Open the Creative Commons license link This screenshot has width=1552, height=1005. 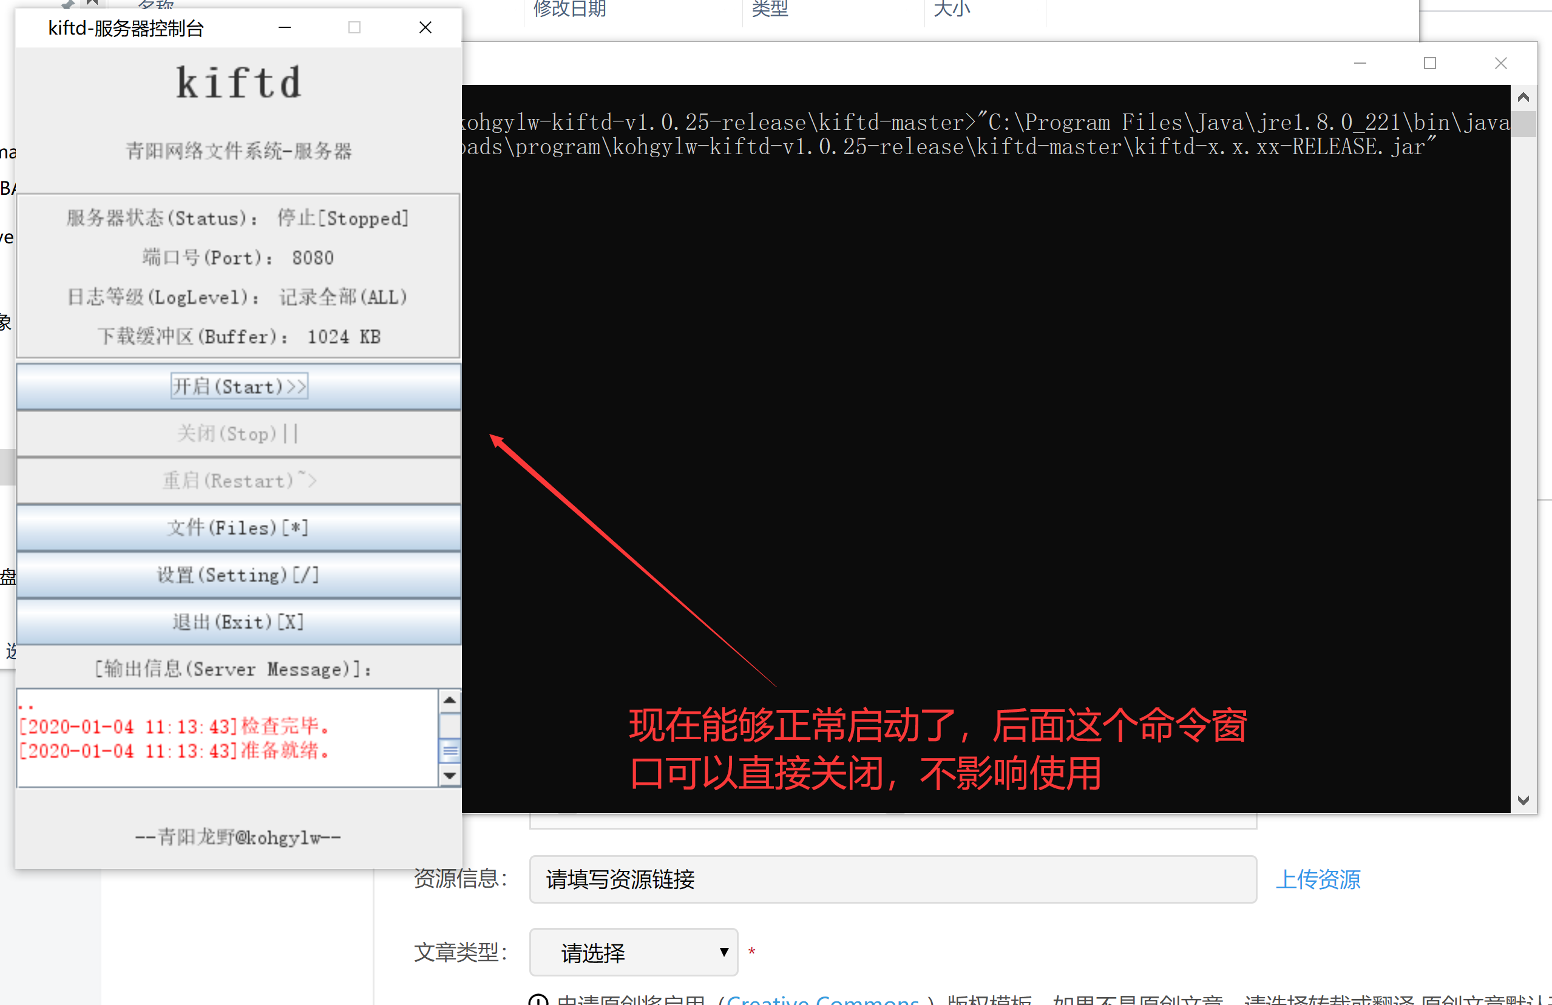[823, 999]
